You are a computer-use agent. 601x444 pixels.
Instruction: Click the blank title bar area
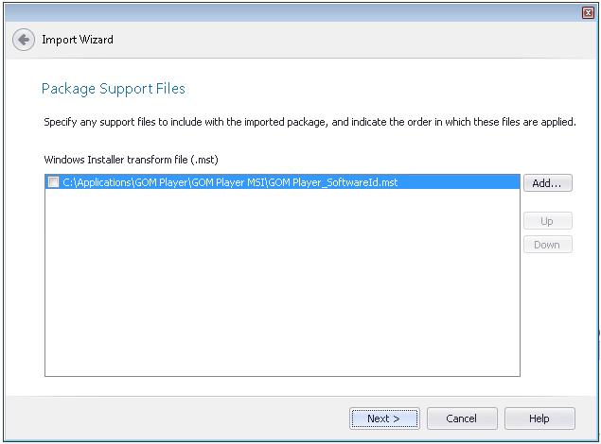284,12
